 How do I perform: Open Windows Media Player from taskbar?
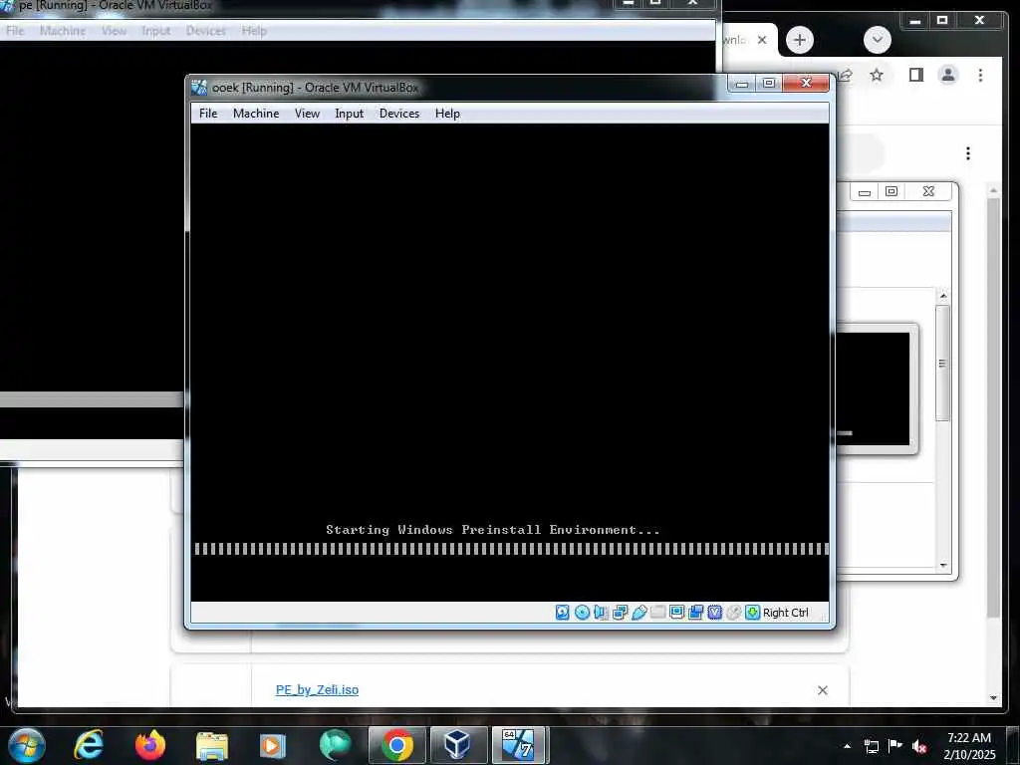[273, 745]
